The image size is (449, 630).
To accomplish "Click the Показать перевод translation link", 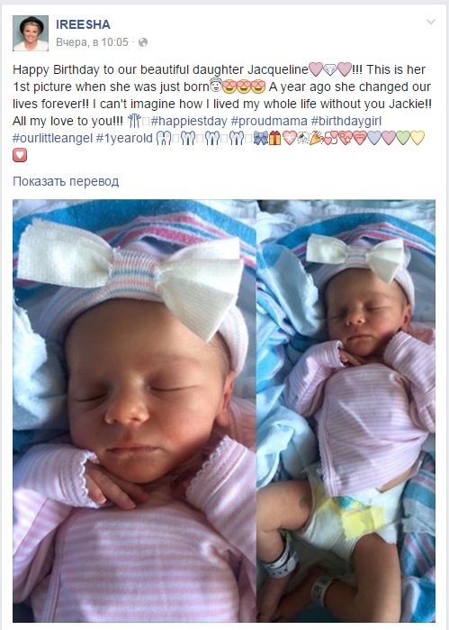I will (x=66, y=181).
